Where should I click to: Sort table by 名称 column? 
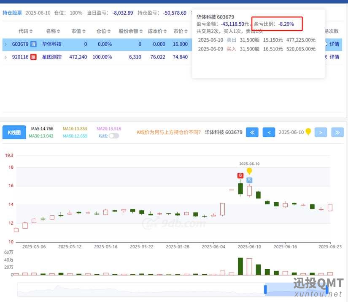53,31
